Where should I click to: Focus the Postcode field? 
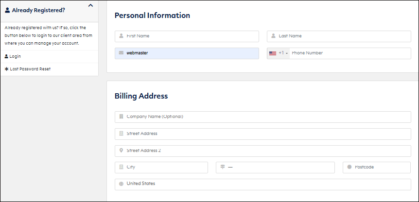[x=377, y=168]
